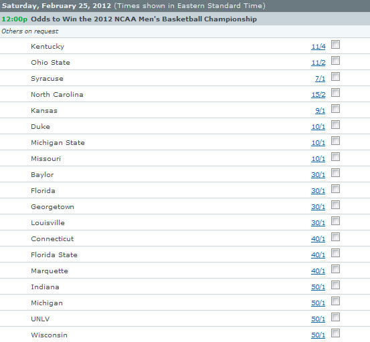Click the Florida State 40/1 odds
This screenshot has width=370, height=342.
coord(318,255)
